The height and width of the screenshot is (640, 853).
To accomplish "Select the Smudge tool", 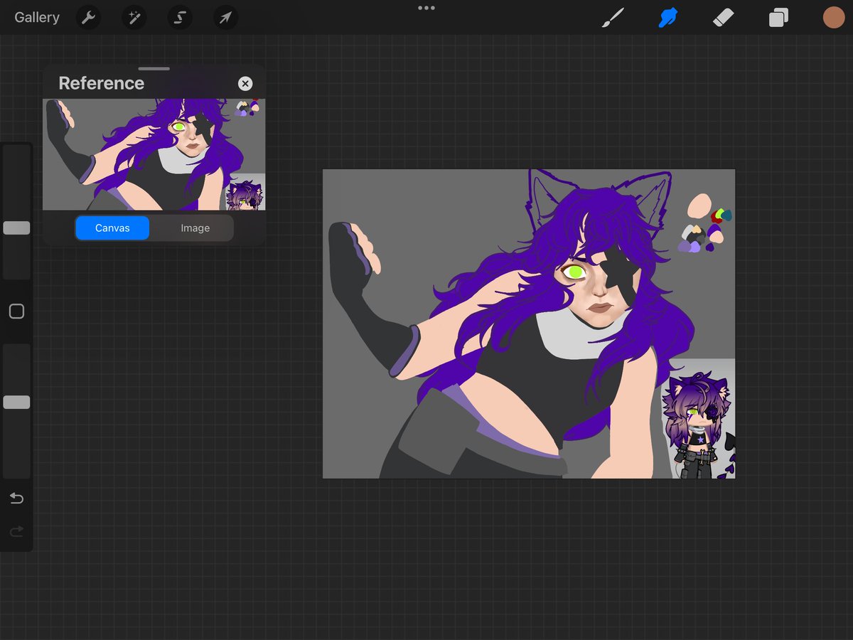I will point(667,17).
